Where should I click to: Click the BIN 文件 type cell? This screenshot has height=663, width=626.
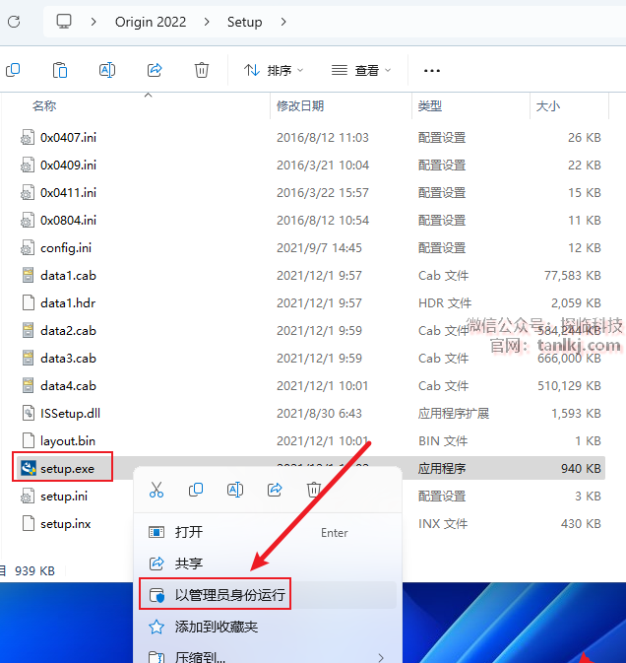click(443, 440)
